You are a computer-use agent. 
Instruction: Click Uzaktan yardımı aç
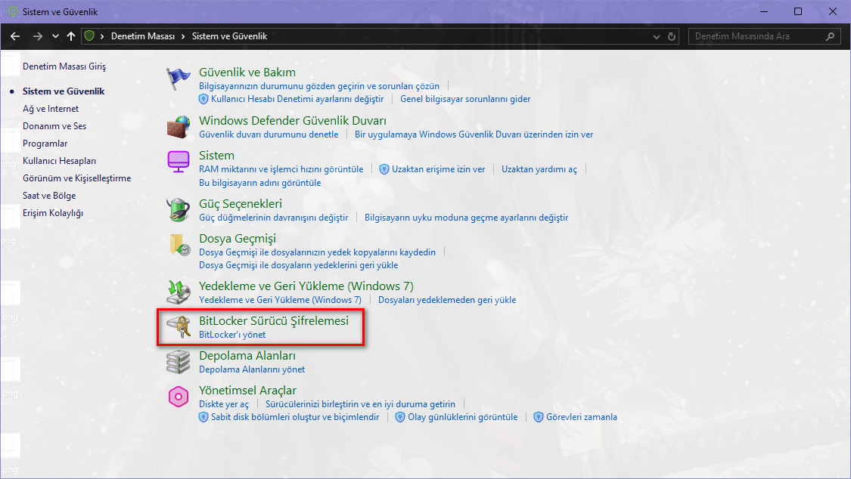pos(539,169)
